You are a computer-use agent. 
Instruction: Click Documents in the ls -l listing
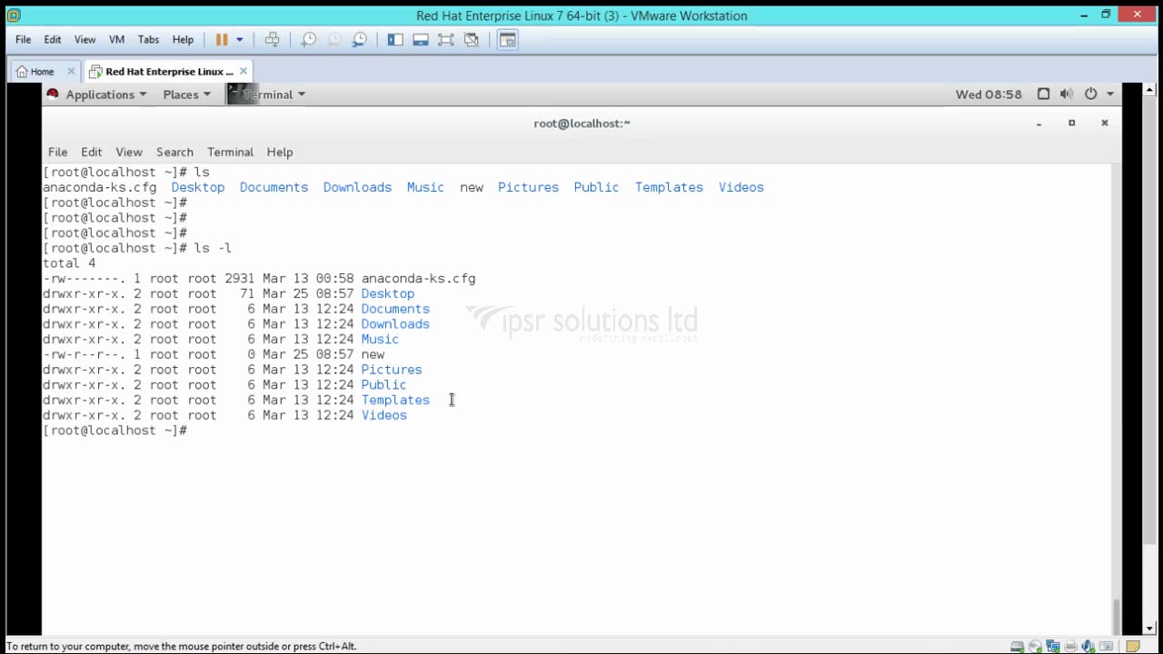(395, 309)
